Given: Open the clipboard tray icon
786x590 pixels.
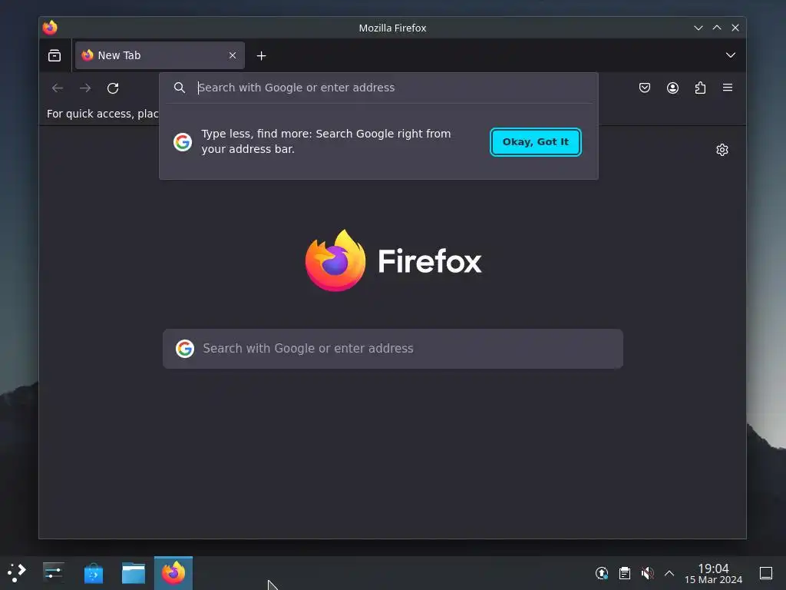Looking at the screenshot, I should (x=625, y=573).
